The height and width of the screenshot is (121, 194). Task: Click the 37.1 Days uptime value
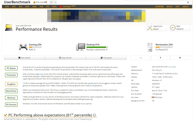(156, 87)
